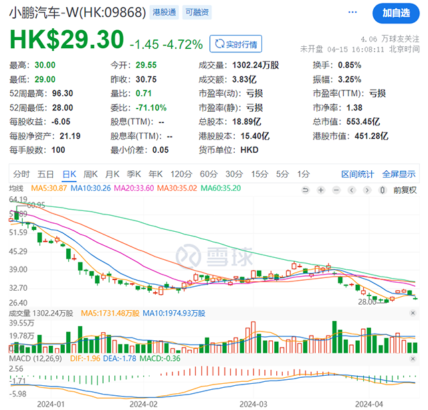Click the HK$29.30 current price
This screenshot has height=410, width=428.
pyautogui.click(x=67, y=40)
